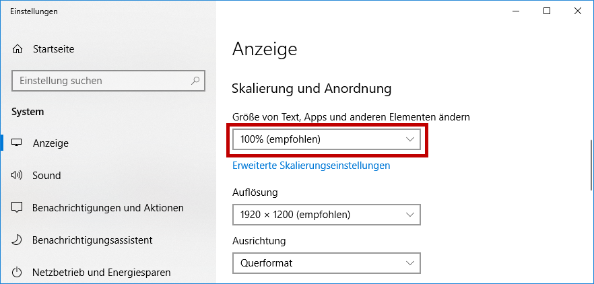Open the Querformat Ausrichtung dropdown
Image resolution: width=594 pixels, height=284 pixels.
pyautogui.click(x=326, y=263)
